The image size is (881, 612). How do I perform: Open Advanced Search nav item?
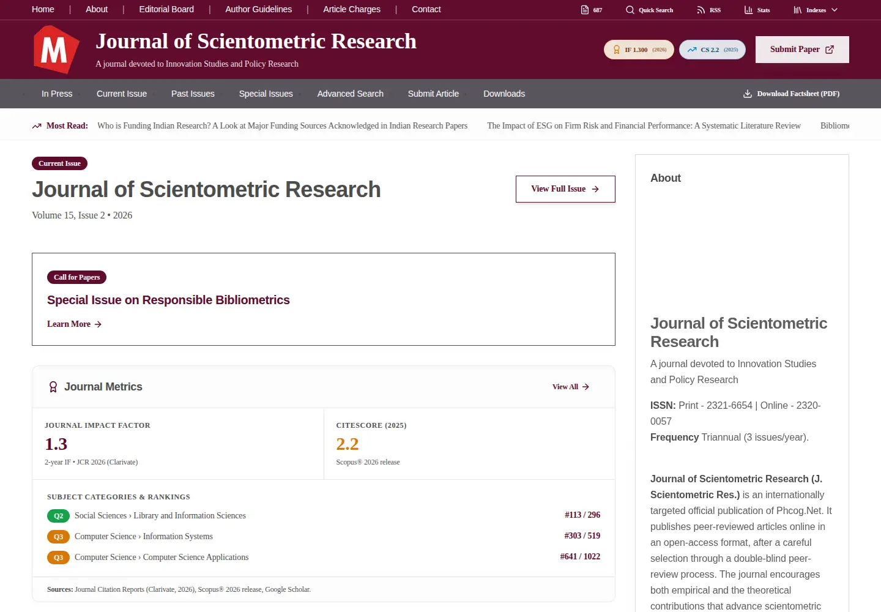click(x=350, y=94)
